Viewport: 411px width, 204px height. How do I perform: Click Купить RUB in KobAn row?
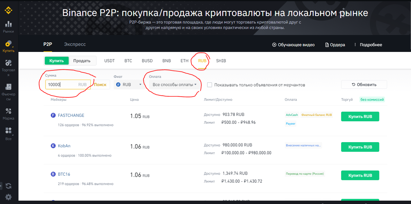pyautogui.click(x=360, y=147)
